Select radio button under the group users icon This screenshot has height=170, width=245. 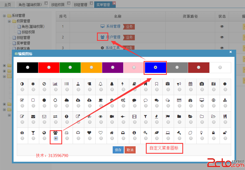coord(56,138)
